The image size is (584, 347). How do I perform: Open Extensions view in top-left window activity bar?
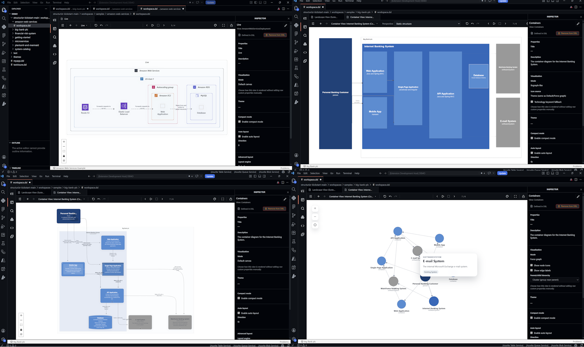pyautogui.click(x=4, y=61)
